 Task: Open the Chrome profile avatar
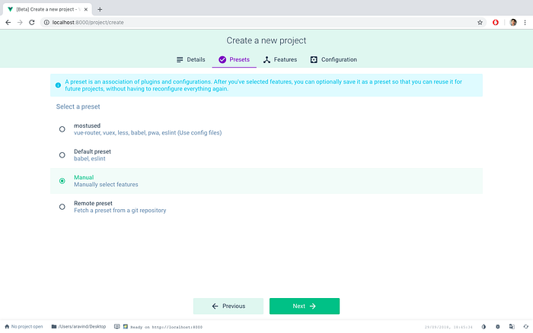(513, 22)
